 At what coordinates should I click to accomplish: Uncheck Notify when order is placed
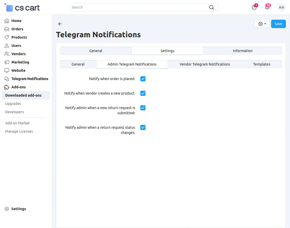click(143, 79)
